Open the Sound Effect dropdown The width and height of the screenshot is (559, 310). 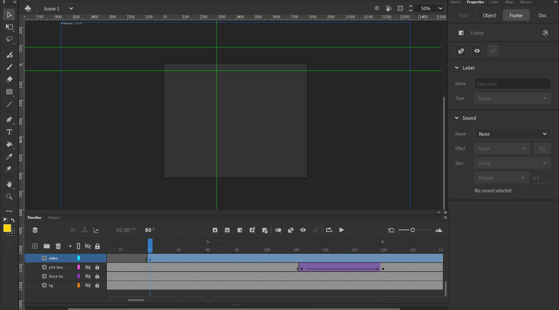tap(502, 149)
